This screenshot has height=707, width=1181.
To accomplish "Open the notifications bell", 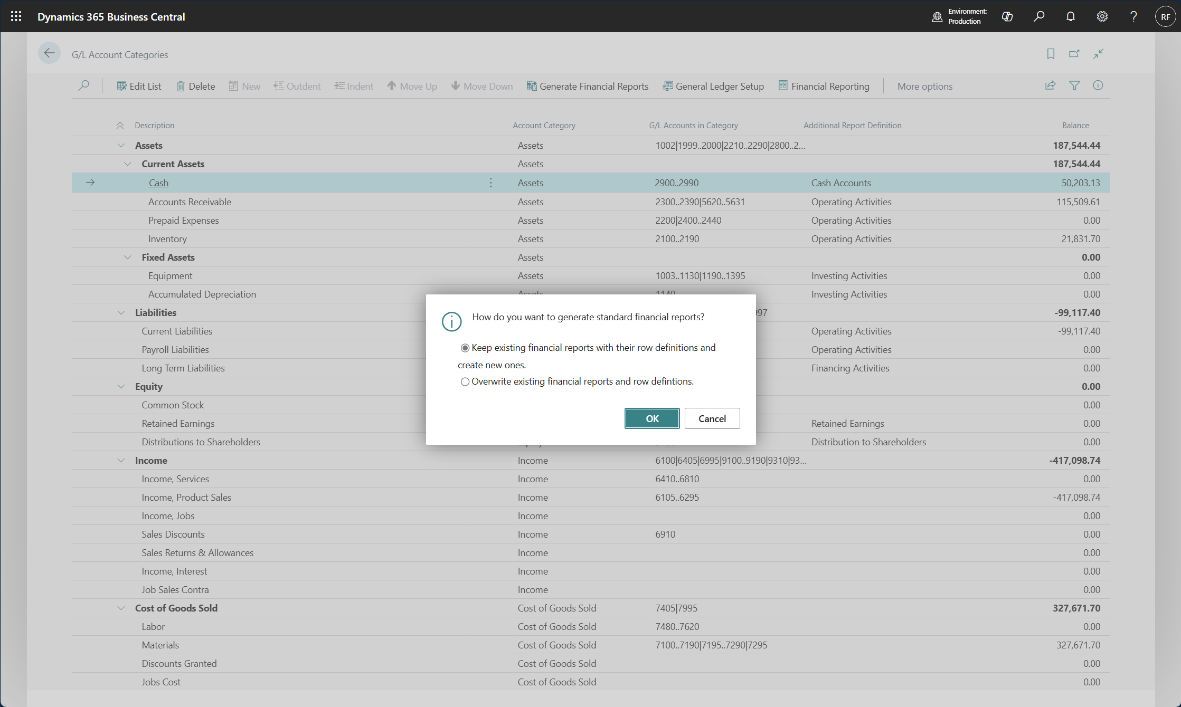I will tap(1070, 16).
